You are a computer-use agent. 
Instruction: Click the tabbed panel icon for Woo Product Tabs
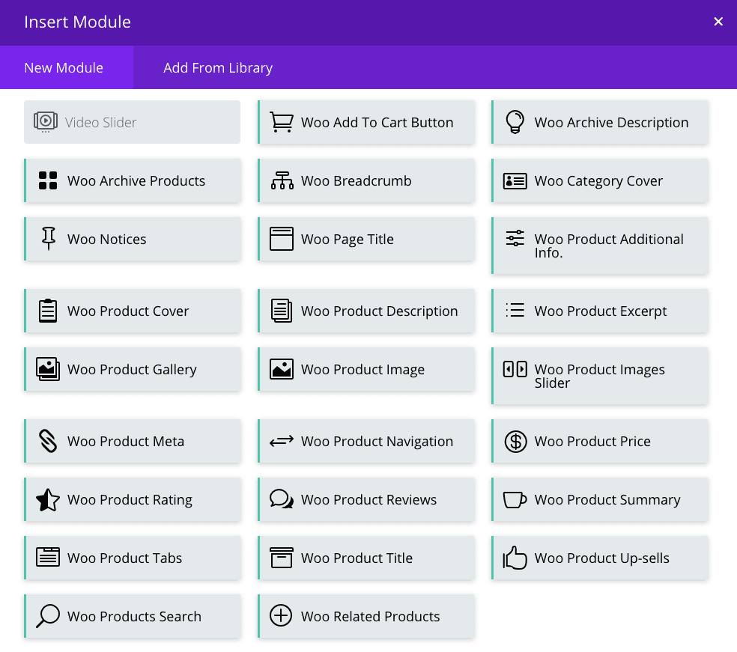tap(48, 557)
